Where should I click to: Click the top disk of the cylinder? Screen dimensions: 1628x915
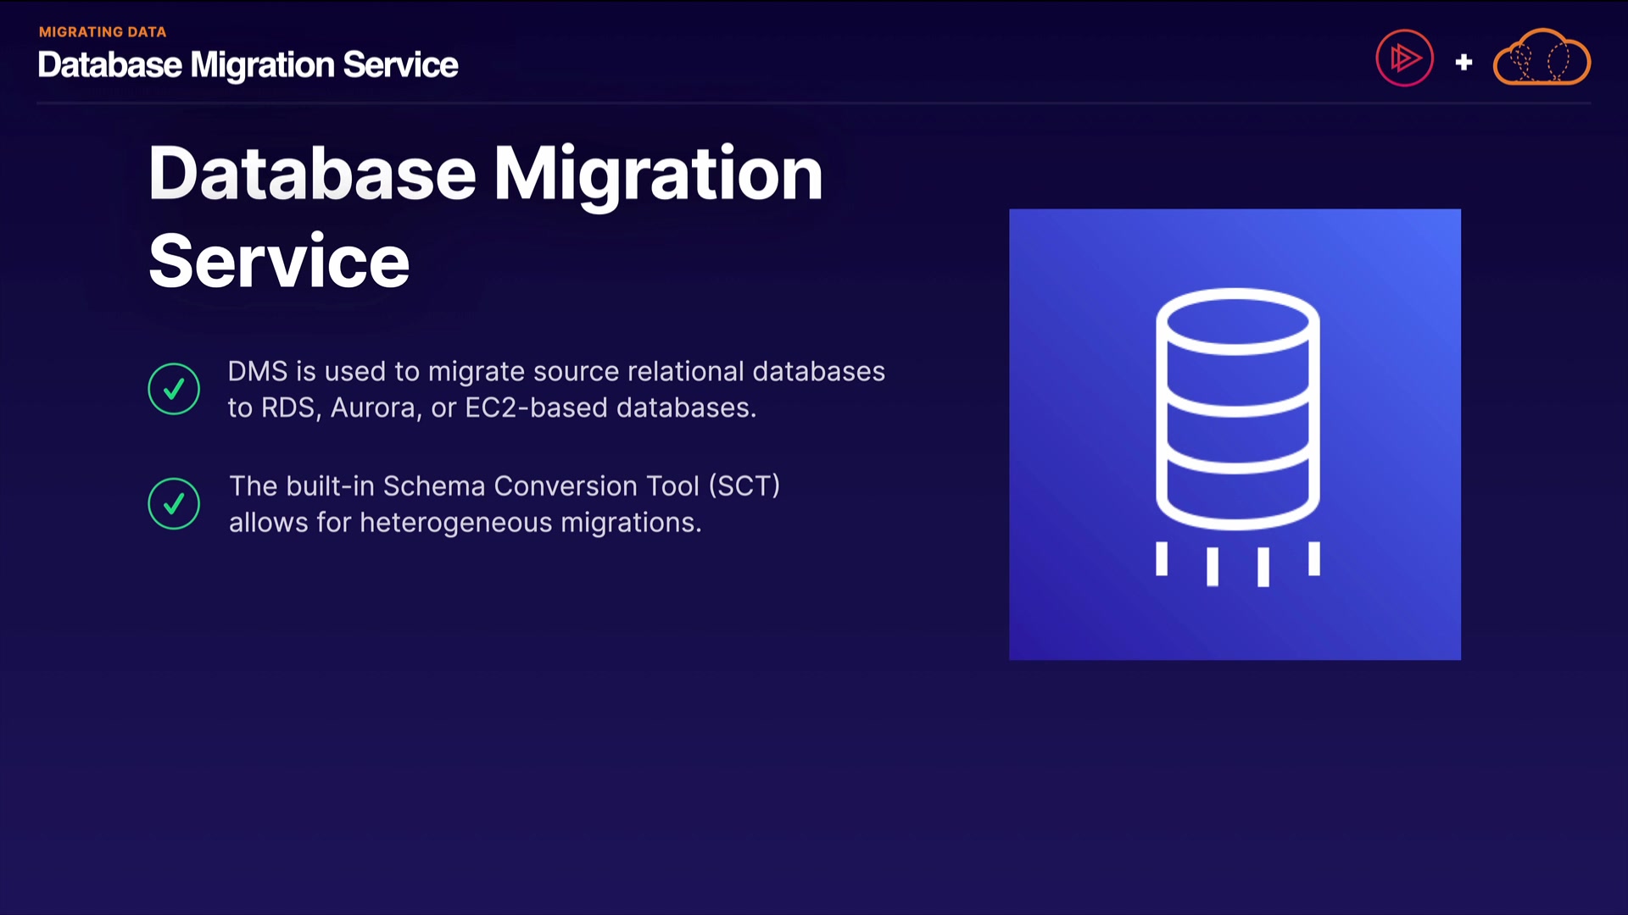pyautogui.click(x=1237, y=320)
